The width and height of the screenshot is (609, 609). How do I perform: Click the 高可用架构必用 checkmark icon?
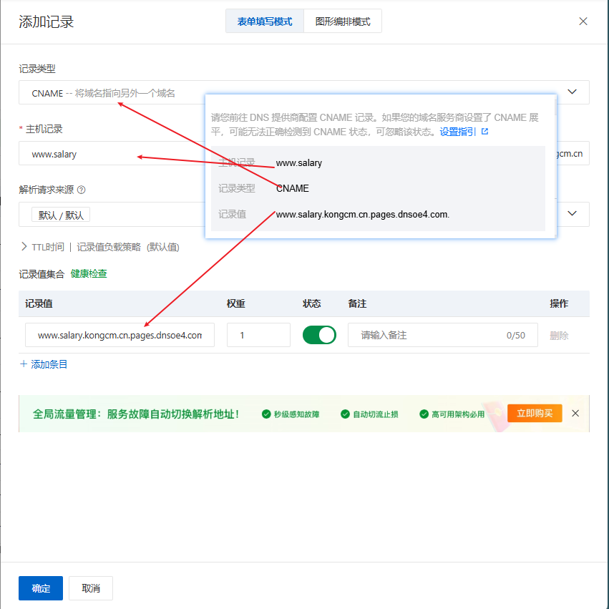coord(424,414)
